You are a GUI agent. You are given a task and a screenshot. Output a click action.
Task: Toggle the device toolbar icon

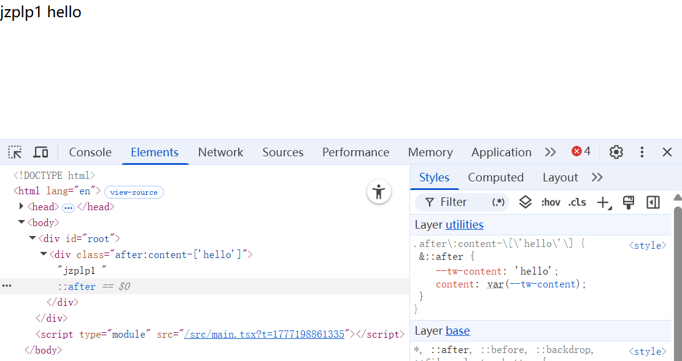tap(41, 152)
